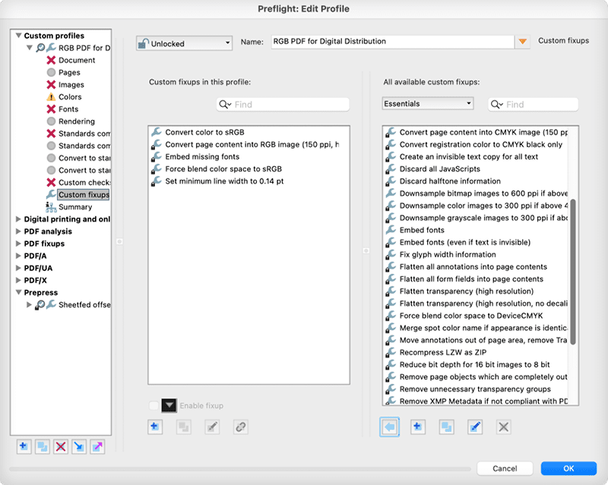Select the Fonts item in profile tree
Screen dimensions: 608x485
[68, 109]
